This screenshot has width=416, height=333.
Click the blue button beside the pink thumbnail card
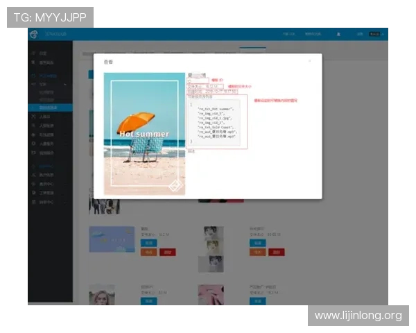(258, 301)
